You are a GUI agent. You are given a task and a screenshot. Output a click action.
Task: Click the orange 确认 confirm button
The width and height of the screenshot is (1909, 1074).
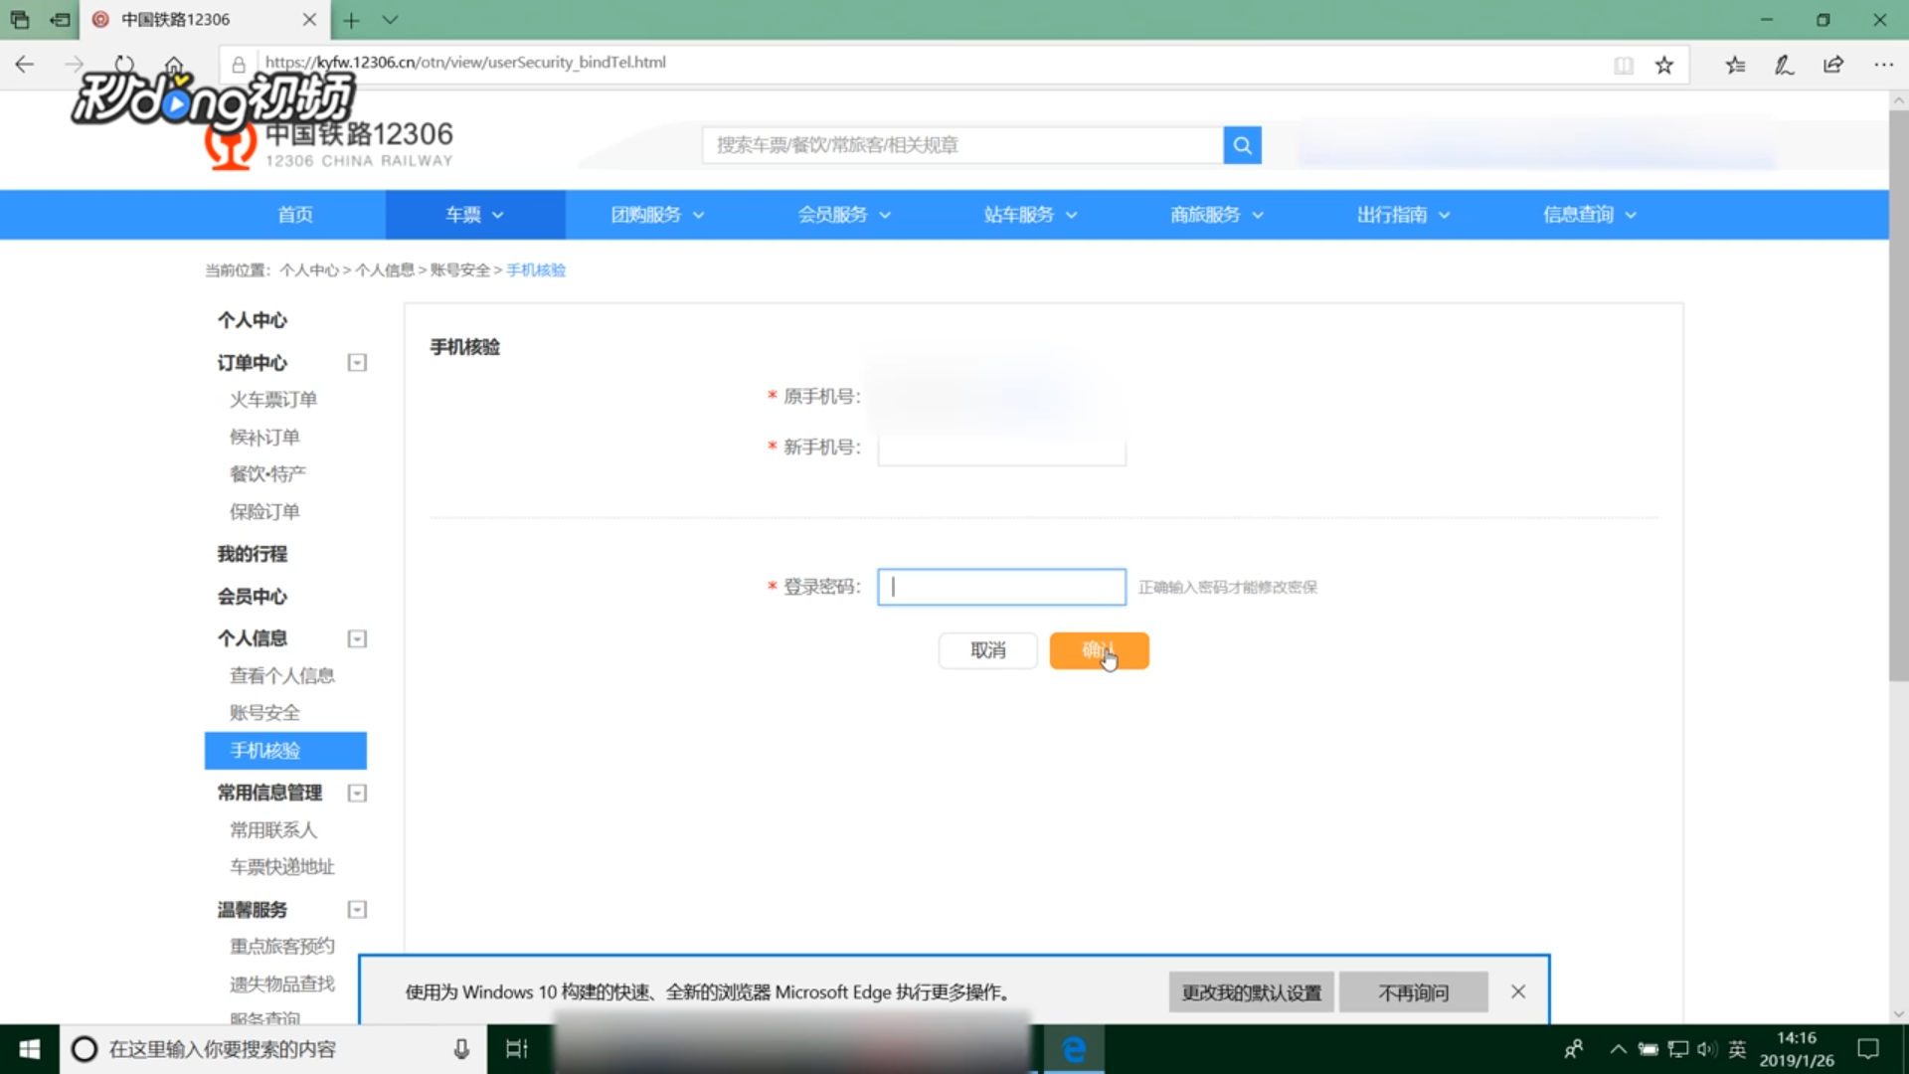1099,650
